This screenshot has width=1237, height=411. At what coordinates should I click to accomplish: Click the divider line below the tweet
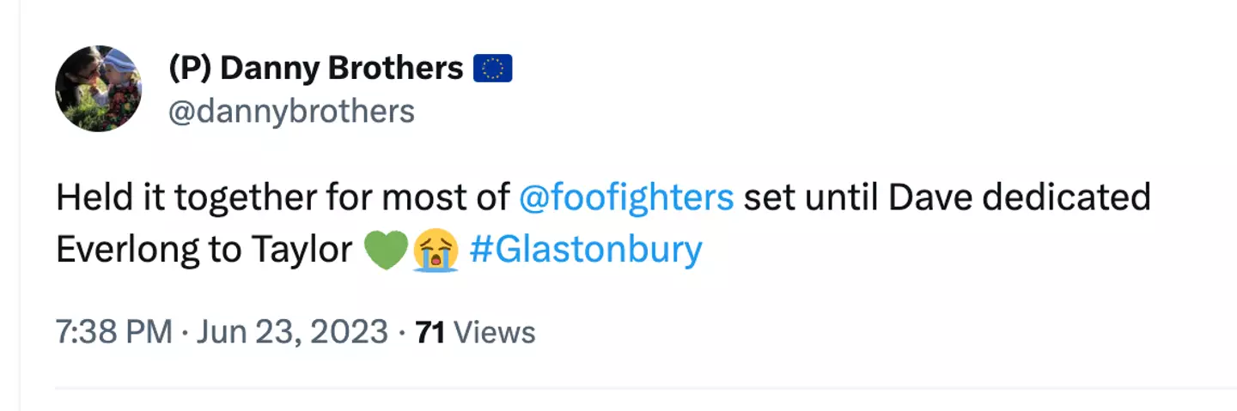644,388
